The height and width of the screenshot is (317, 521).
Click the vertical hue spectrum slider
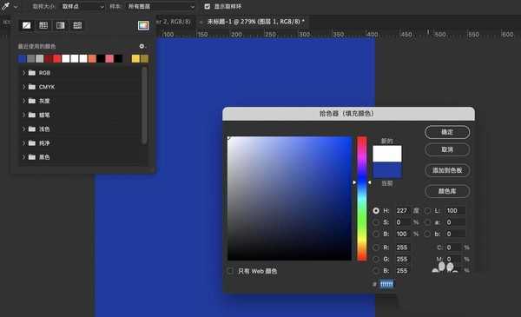(x=362, y=198)
